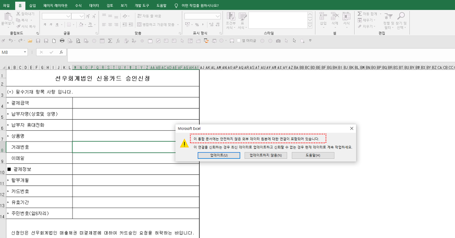The image size is (455, 238).
Task: Click the printer icon in quick toolbar
Action: 62,40
